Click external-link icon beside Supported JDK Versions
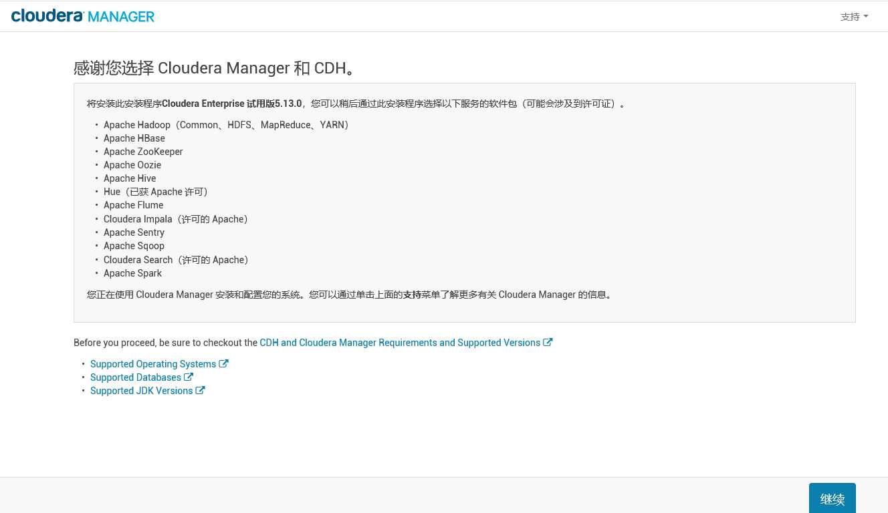Image resolution: width=888 pixels, height=513 pixels. 201,390
